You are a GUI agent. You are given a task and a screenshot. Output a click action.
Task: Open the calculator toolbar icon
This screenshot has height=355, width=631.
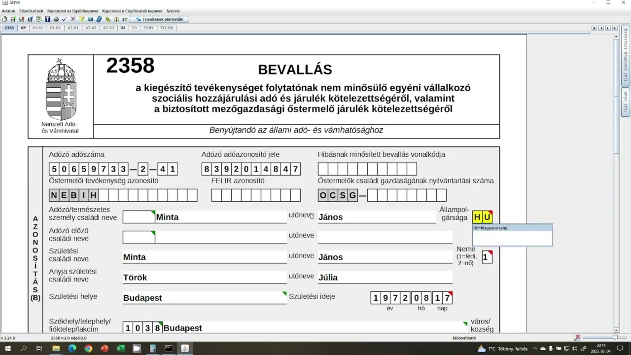(99, 19)
